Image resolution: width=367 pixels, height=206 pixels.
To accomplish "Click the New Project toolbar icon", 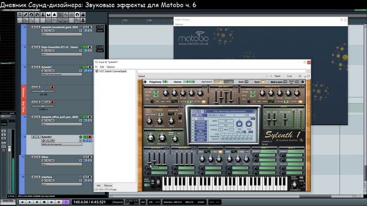I will tap(20, 15).
